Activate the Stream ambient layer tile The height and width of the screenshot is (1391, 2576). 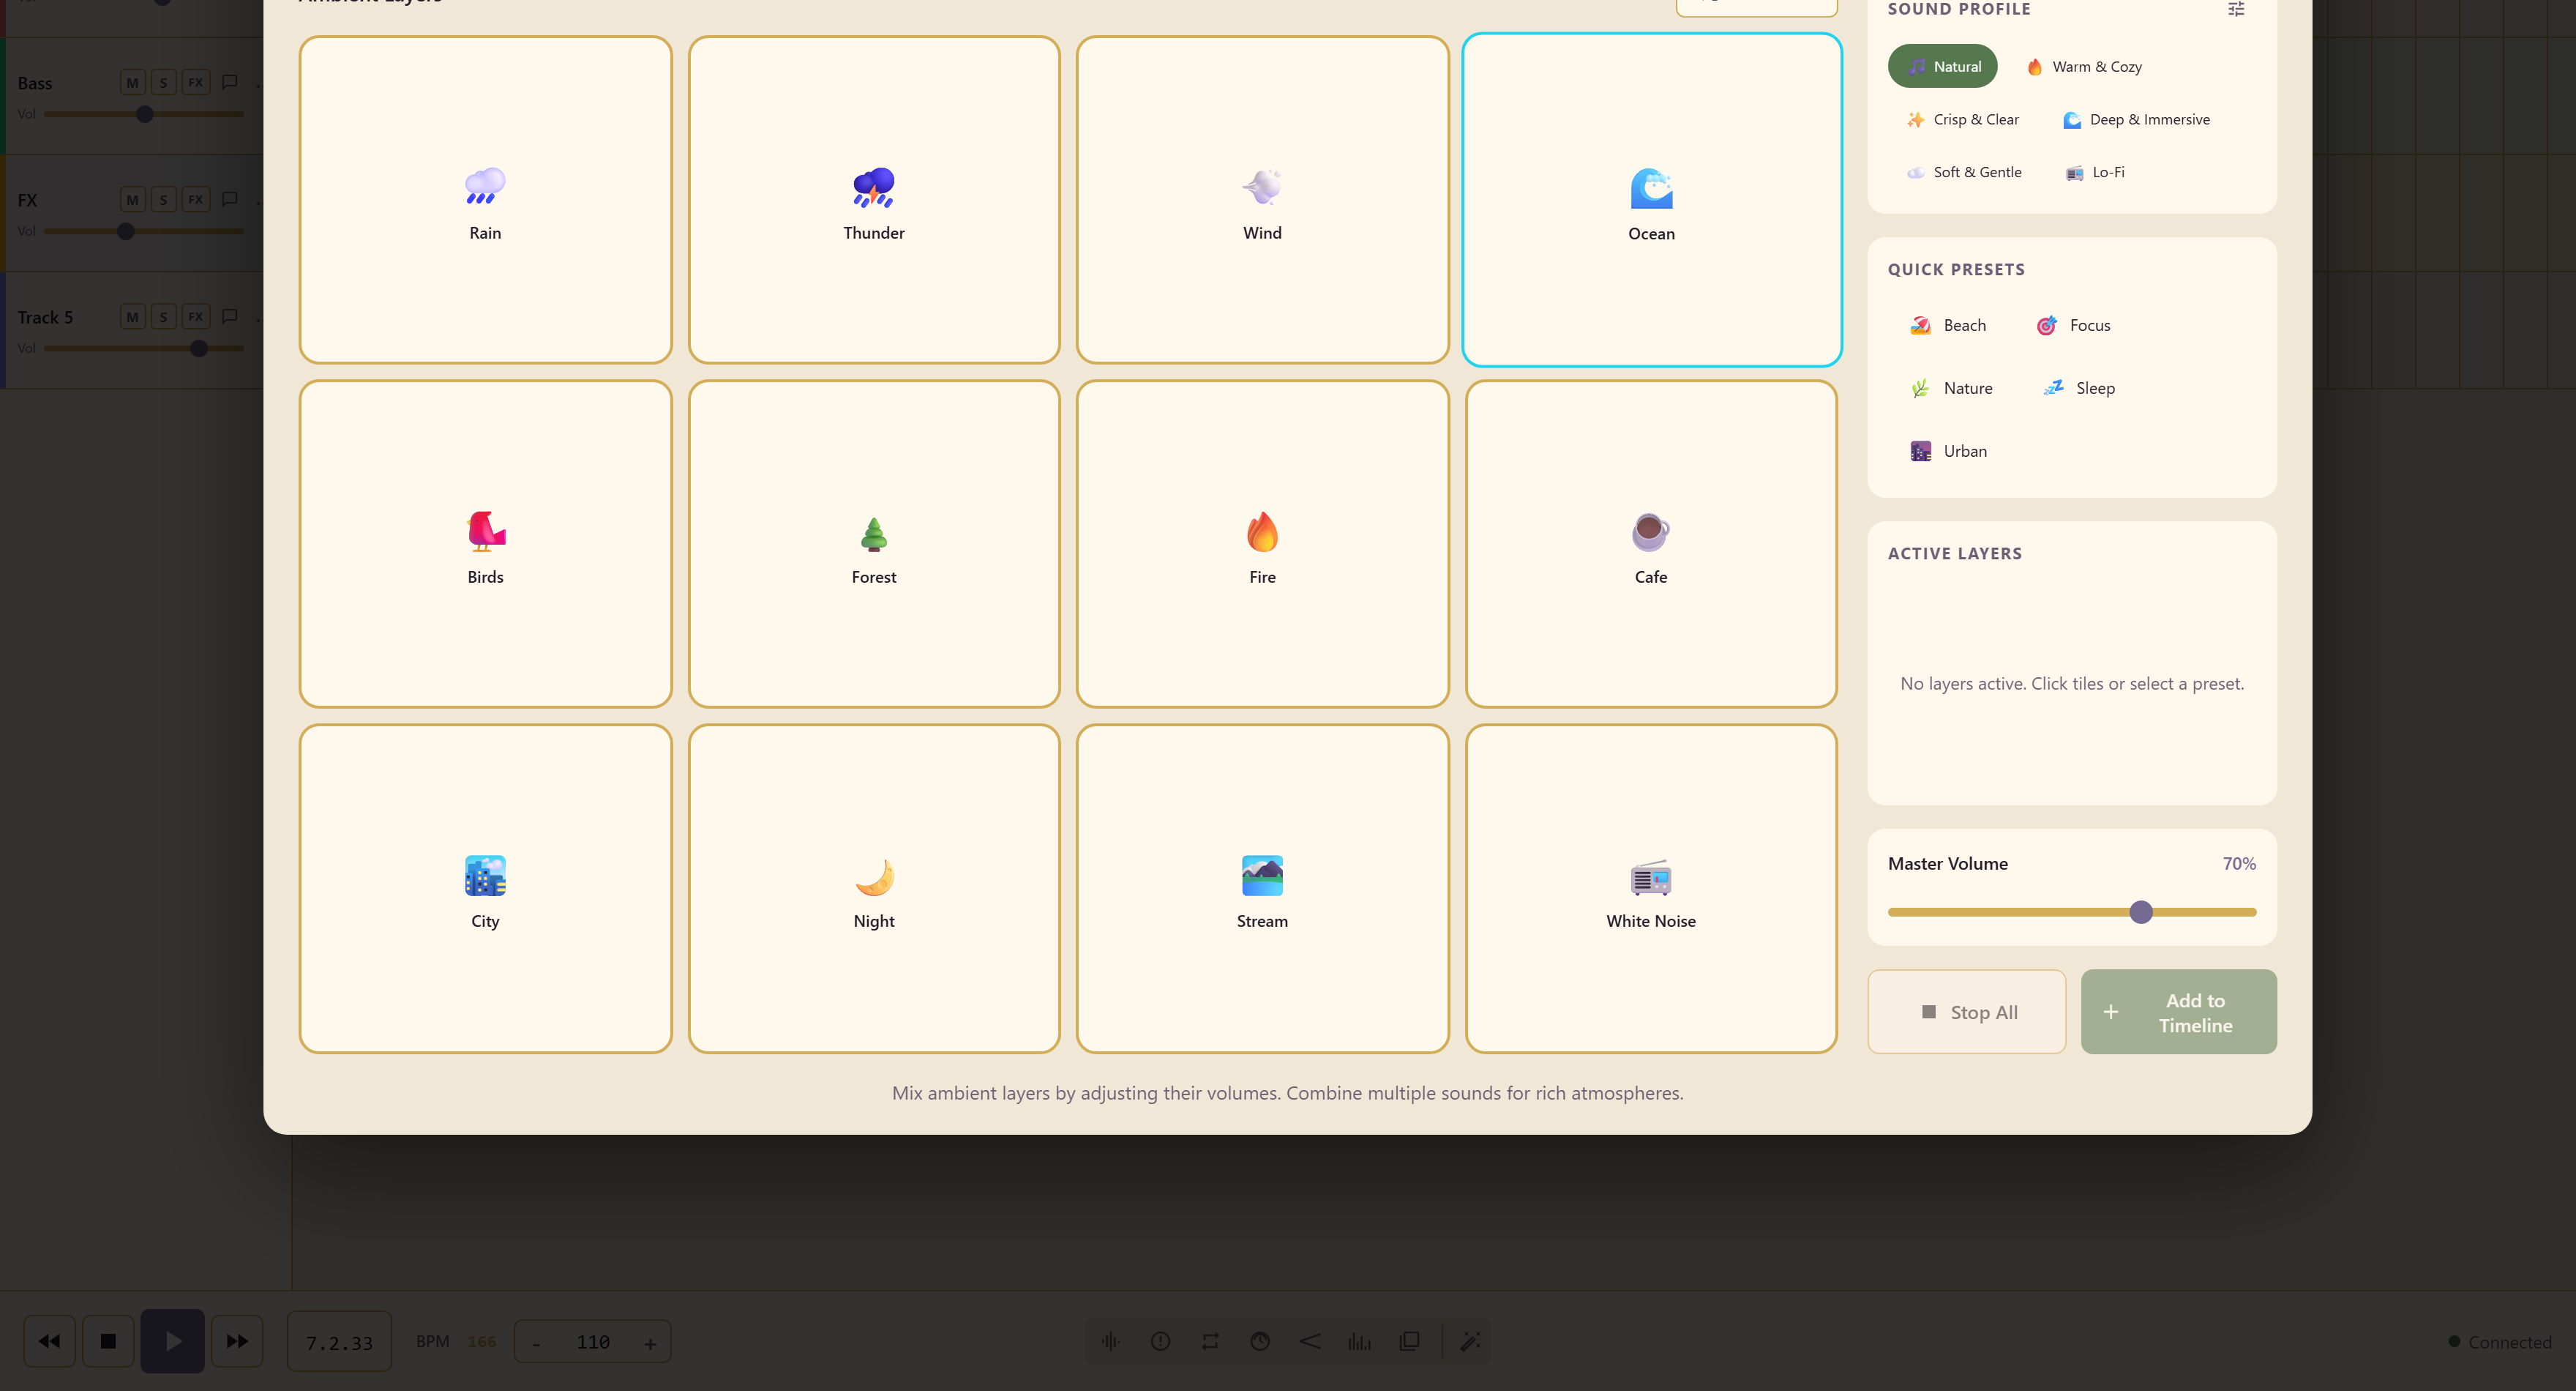pyautogui.click(x=1262, y=889)
